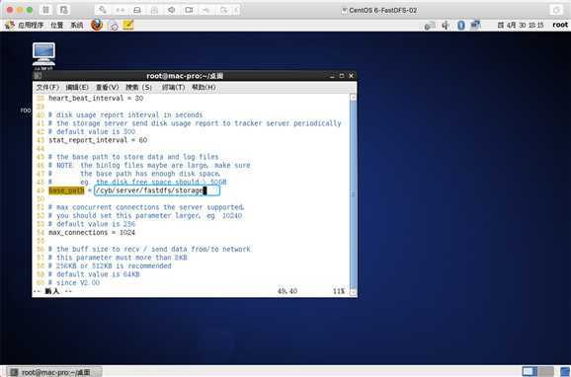This screenshot has height=377, width=571.
Task: Click the network arrows toolbar icon
Action: [121, 10]
